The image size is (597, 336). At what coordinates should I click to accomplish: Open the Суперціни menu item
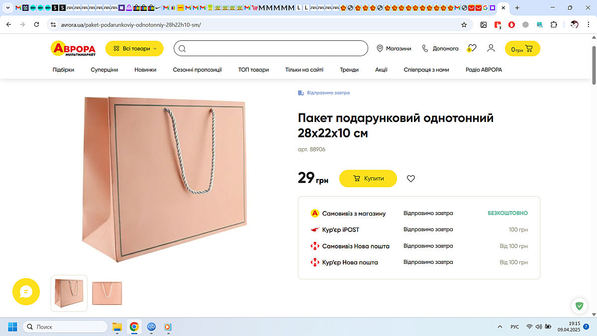coord(104,70)
